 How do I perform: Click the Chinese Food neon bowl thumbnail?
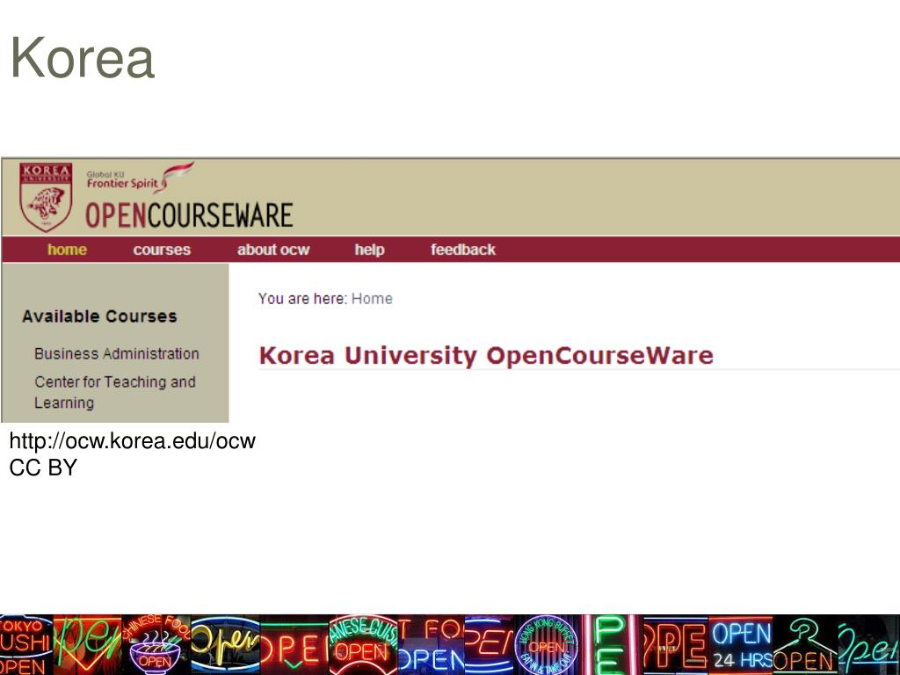pyautogui.click(x=156, y=644)
